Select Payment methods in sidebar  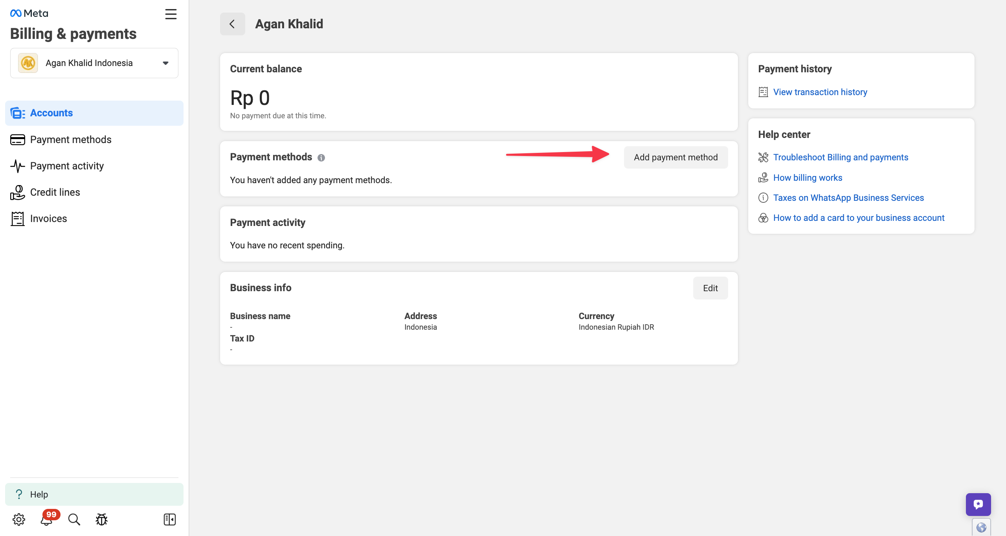click(71, 140)
